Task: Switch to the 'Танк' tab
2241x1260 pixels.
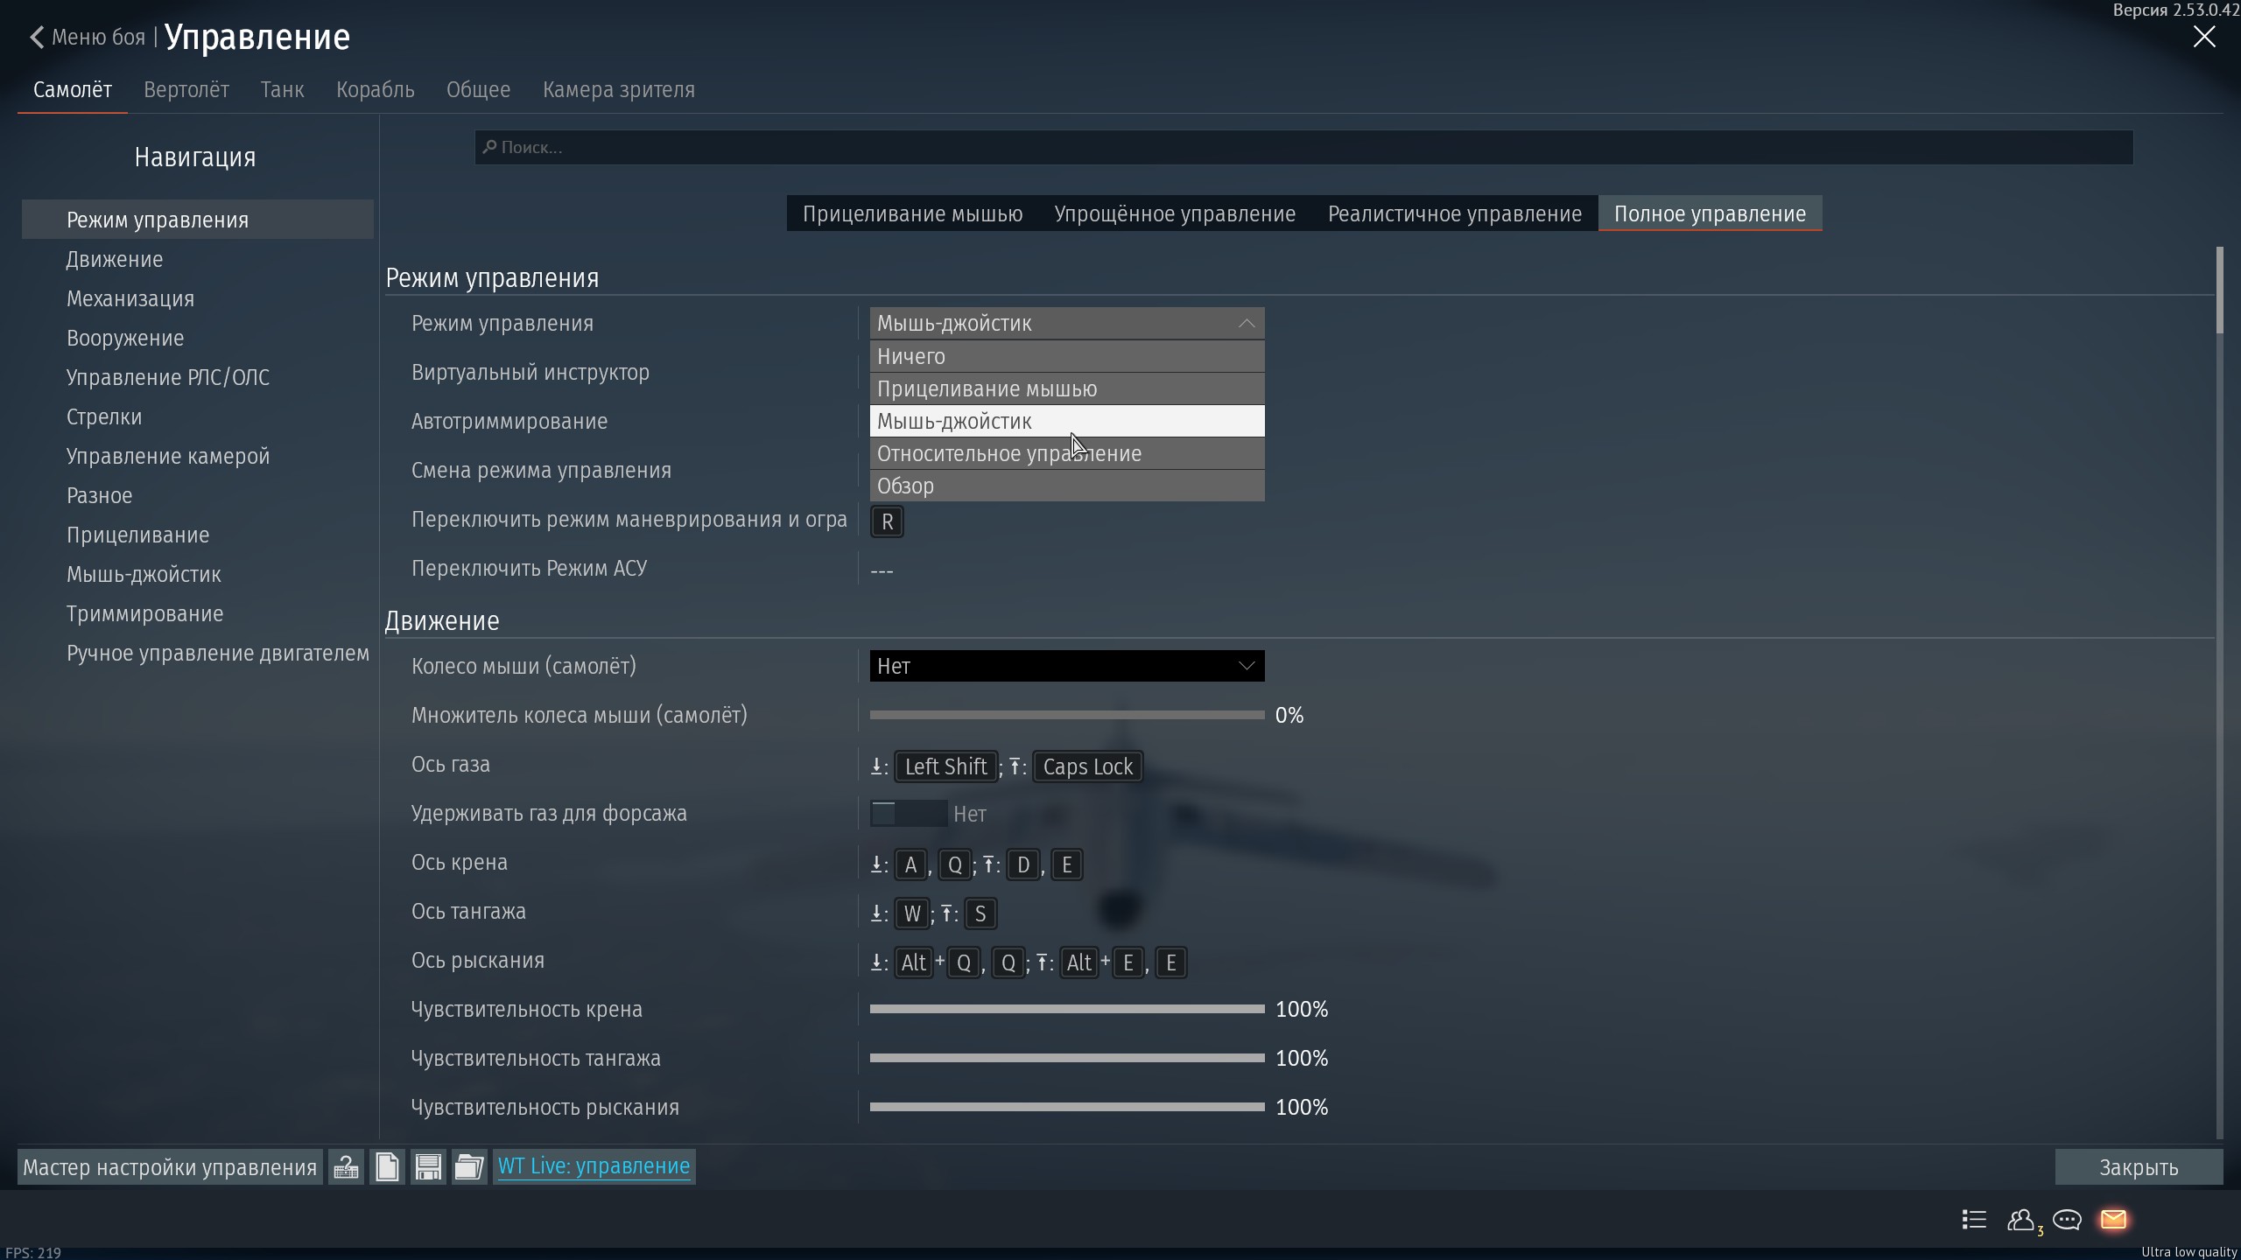Action: point(282,90)
